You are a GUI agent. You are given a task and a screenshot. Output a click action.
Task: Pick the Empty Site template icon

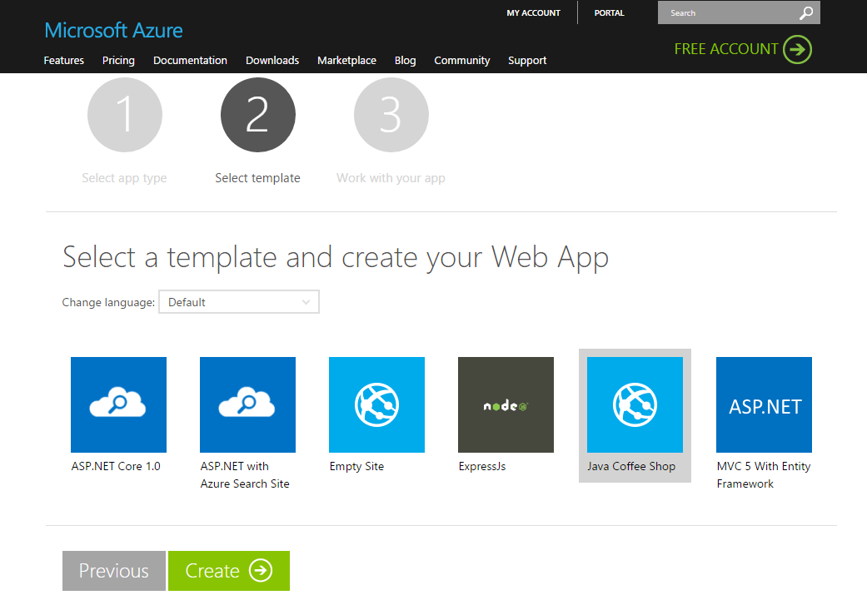376,404
